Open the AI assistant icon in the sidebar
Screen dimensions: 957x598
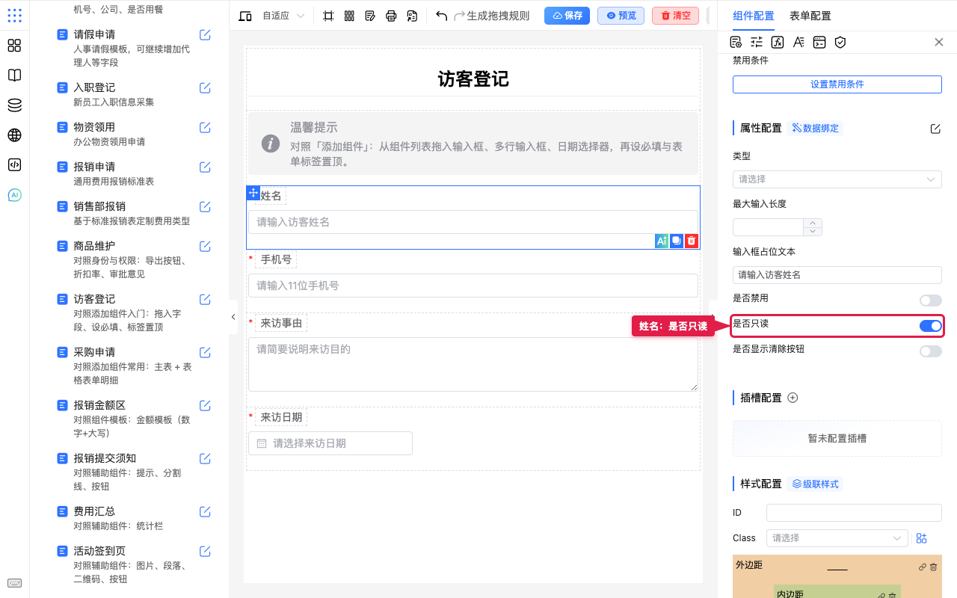(x=14, y=195)
